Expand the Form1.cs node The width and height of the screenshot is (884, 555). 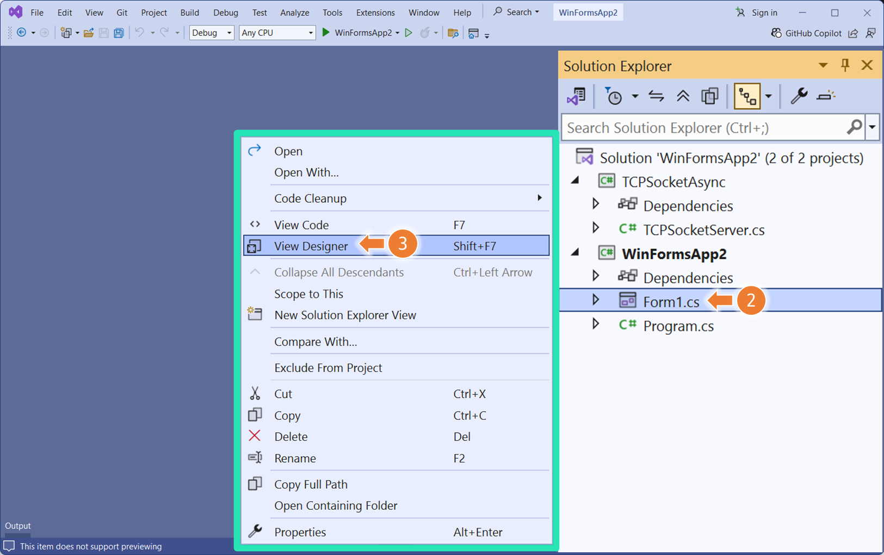[x=596, y=300]
